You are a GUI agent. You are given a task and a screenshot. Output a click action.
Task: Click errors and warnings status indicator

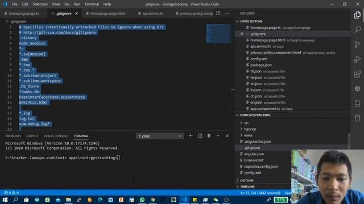pos(11,193)
